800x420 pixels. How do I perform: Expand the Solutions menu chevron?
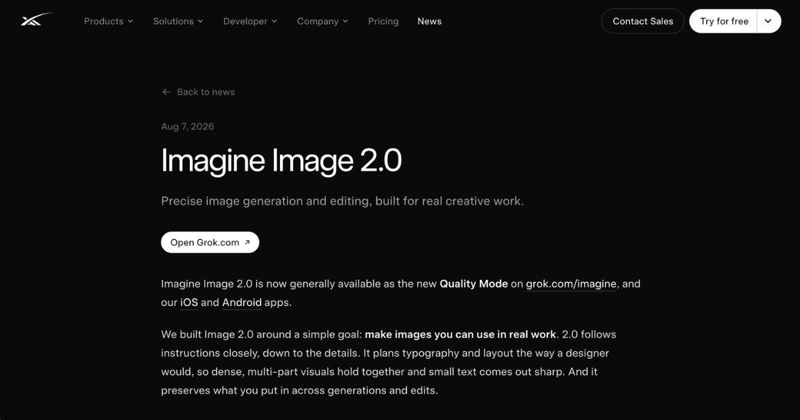click(200, 21)
